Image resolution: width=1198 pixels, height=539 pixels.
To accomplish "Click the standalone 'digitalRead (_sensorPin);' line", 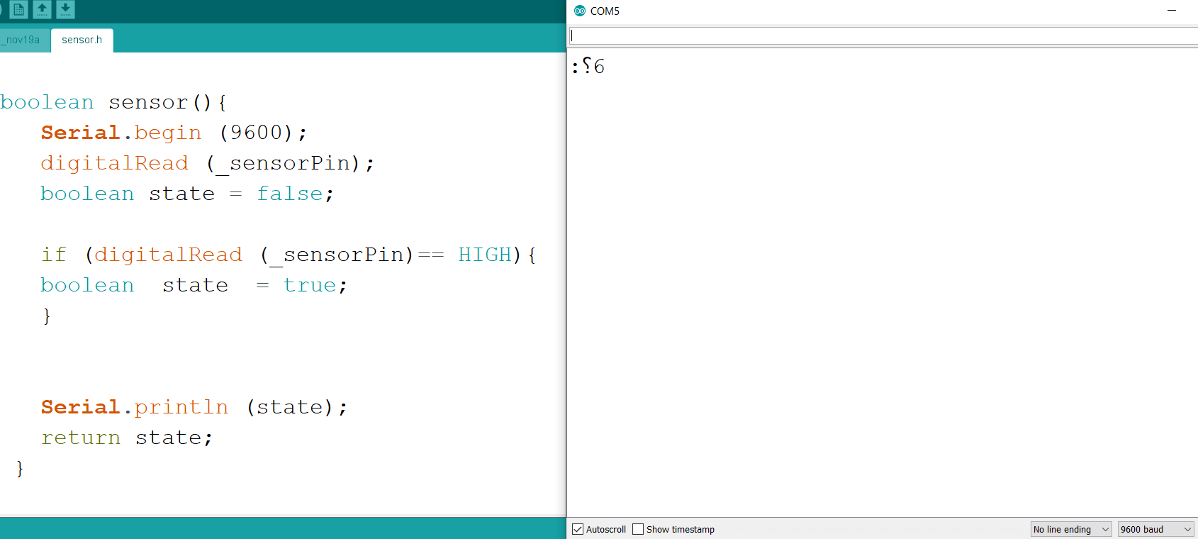I will point(207,163).
